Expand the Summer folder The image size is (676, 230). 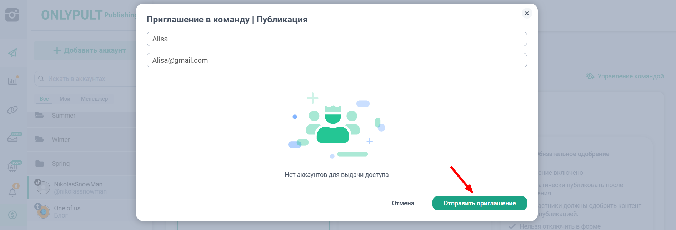pos(64,116)
